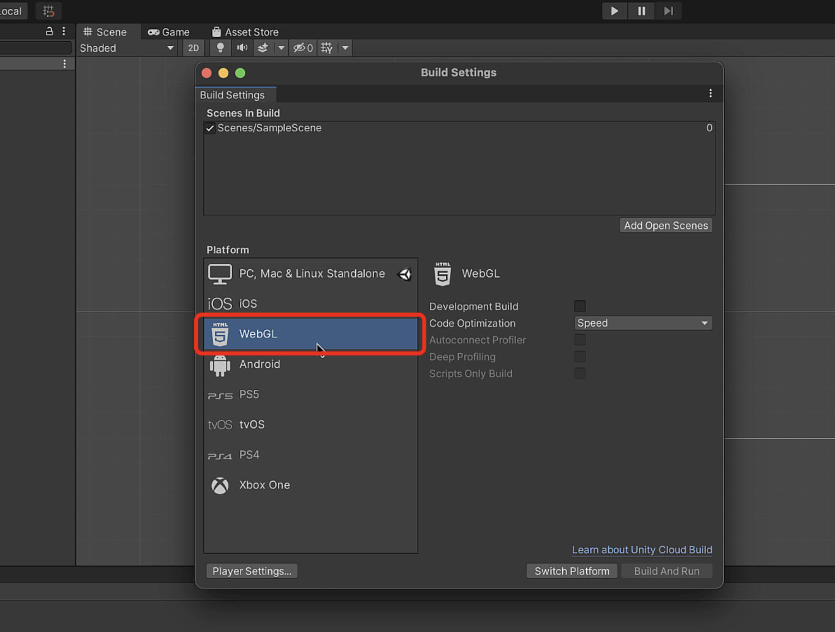835x632 pixels.
Task: Toggle hidden objects visibility icon
Action: click(x=303, y=48)
